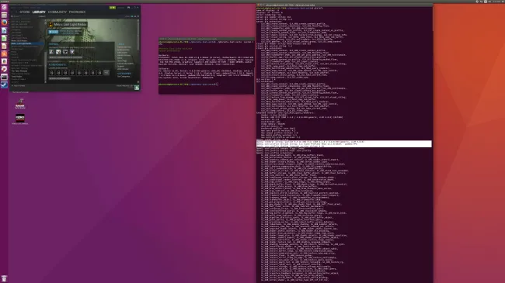505x283 pixels.
Task: Open the Amazon launcher icon
Action: pyautogui.click(x=4, y=61)
